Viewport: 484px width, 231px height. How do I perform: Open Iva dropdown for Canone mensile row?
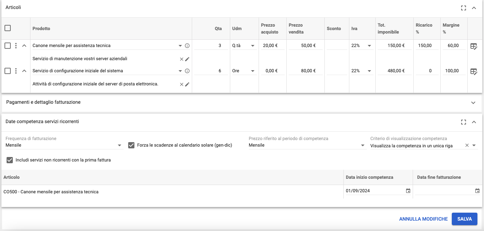(x=369, y=46)
